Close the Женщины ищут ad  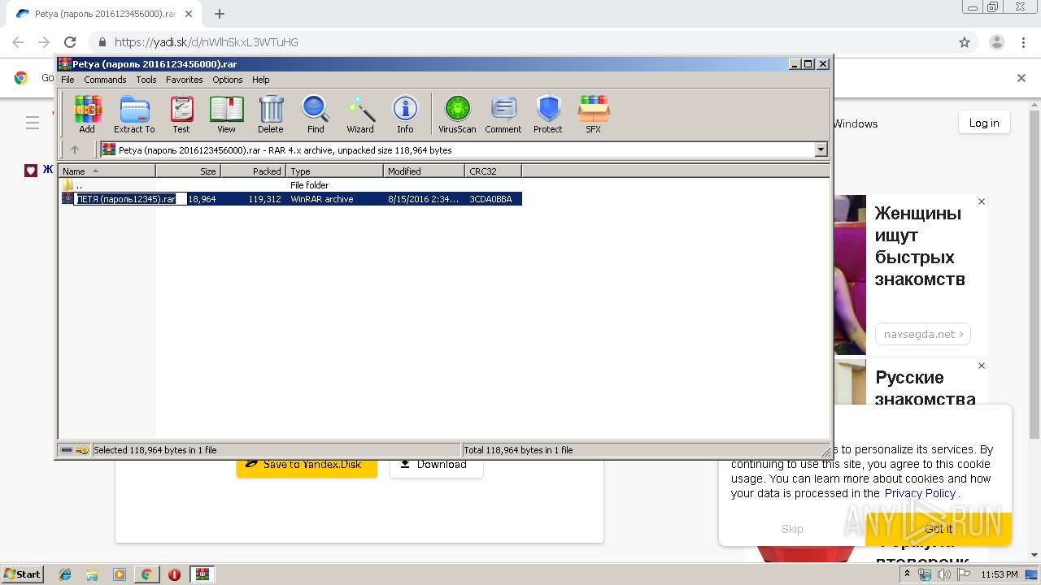tap(982, 201)
